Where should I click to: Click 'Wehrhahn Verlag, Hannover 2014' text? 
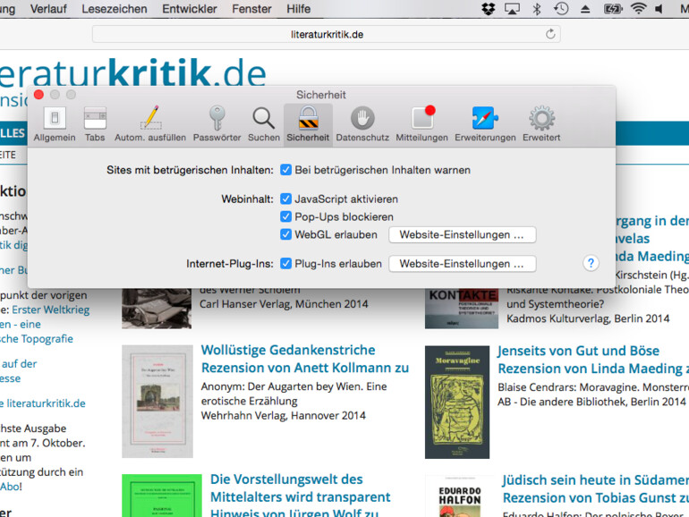pyautogui.click(x=284, y=416)
